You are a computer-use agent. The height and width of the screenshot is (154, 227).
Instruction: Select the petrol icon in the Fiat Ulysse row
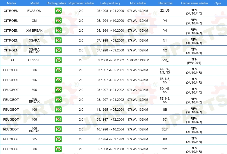click(x=58, y=60)
